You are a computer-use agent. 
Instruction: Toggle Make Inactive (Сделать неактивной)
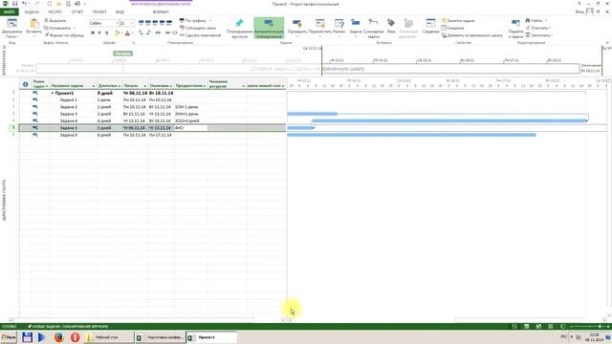coord(200,35)
